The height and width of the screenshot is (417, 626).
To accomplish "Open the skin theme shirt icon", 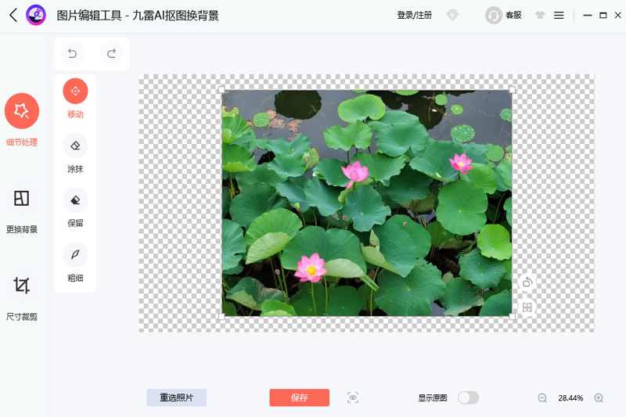I will click(540, 15).
